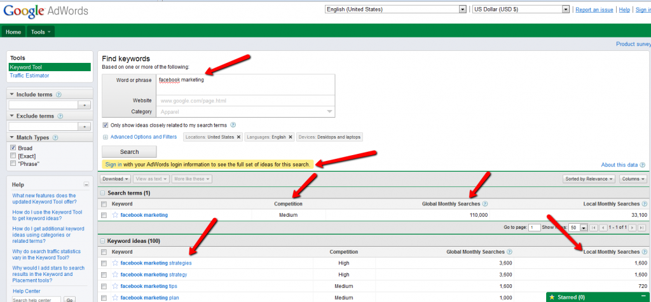This screenshot has height=302, width=651.
Task: Open the currency dropdown US Dollar
Action: point(521,9)
